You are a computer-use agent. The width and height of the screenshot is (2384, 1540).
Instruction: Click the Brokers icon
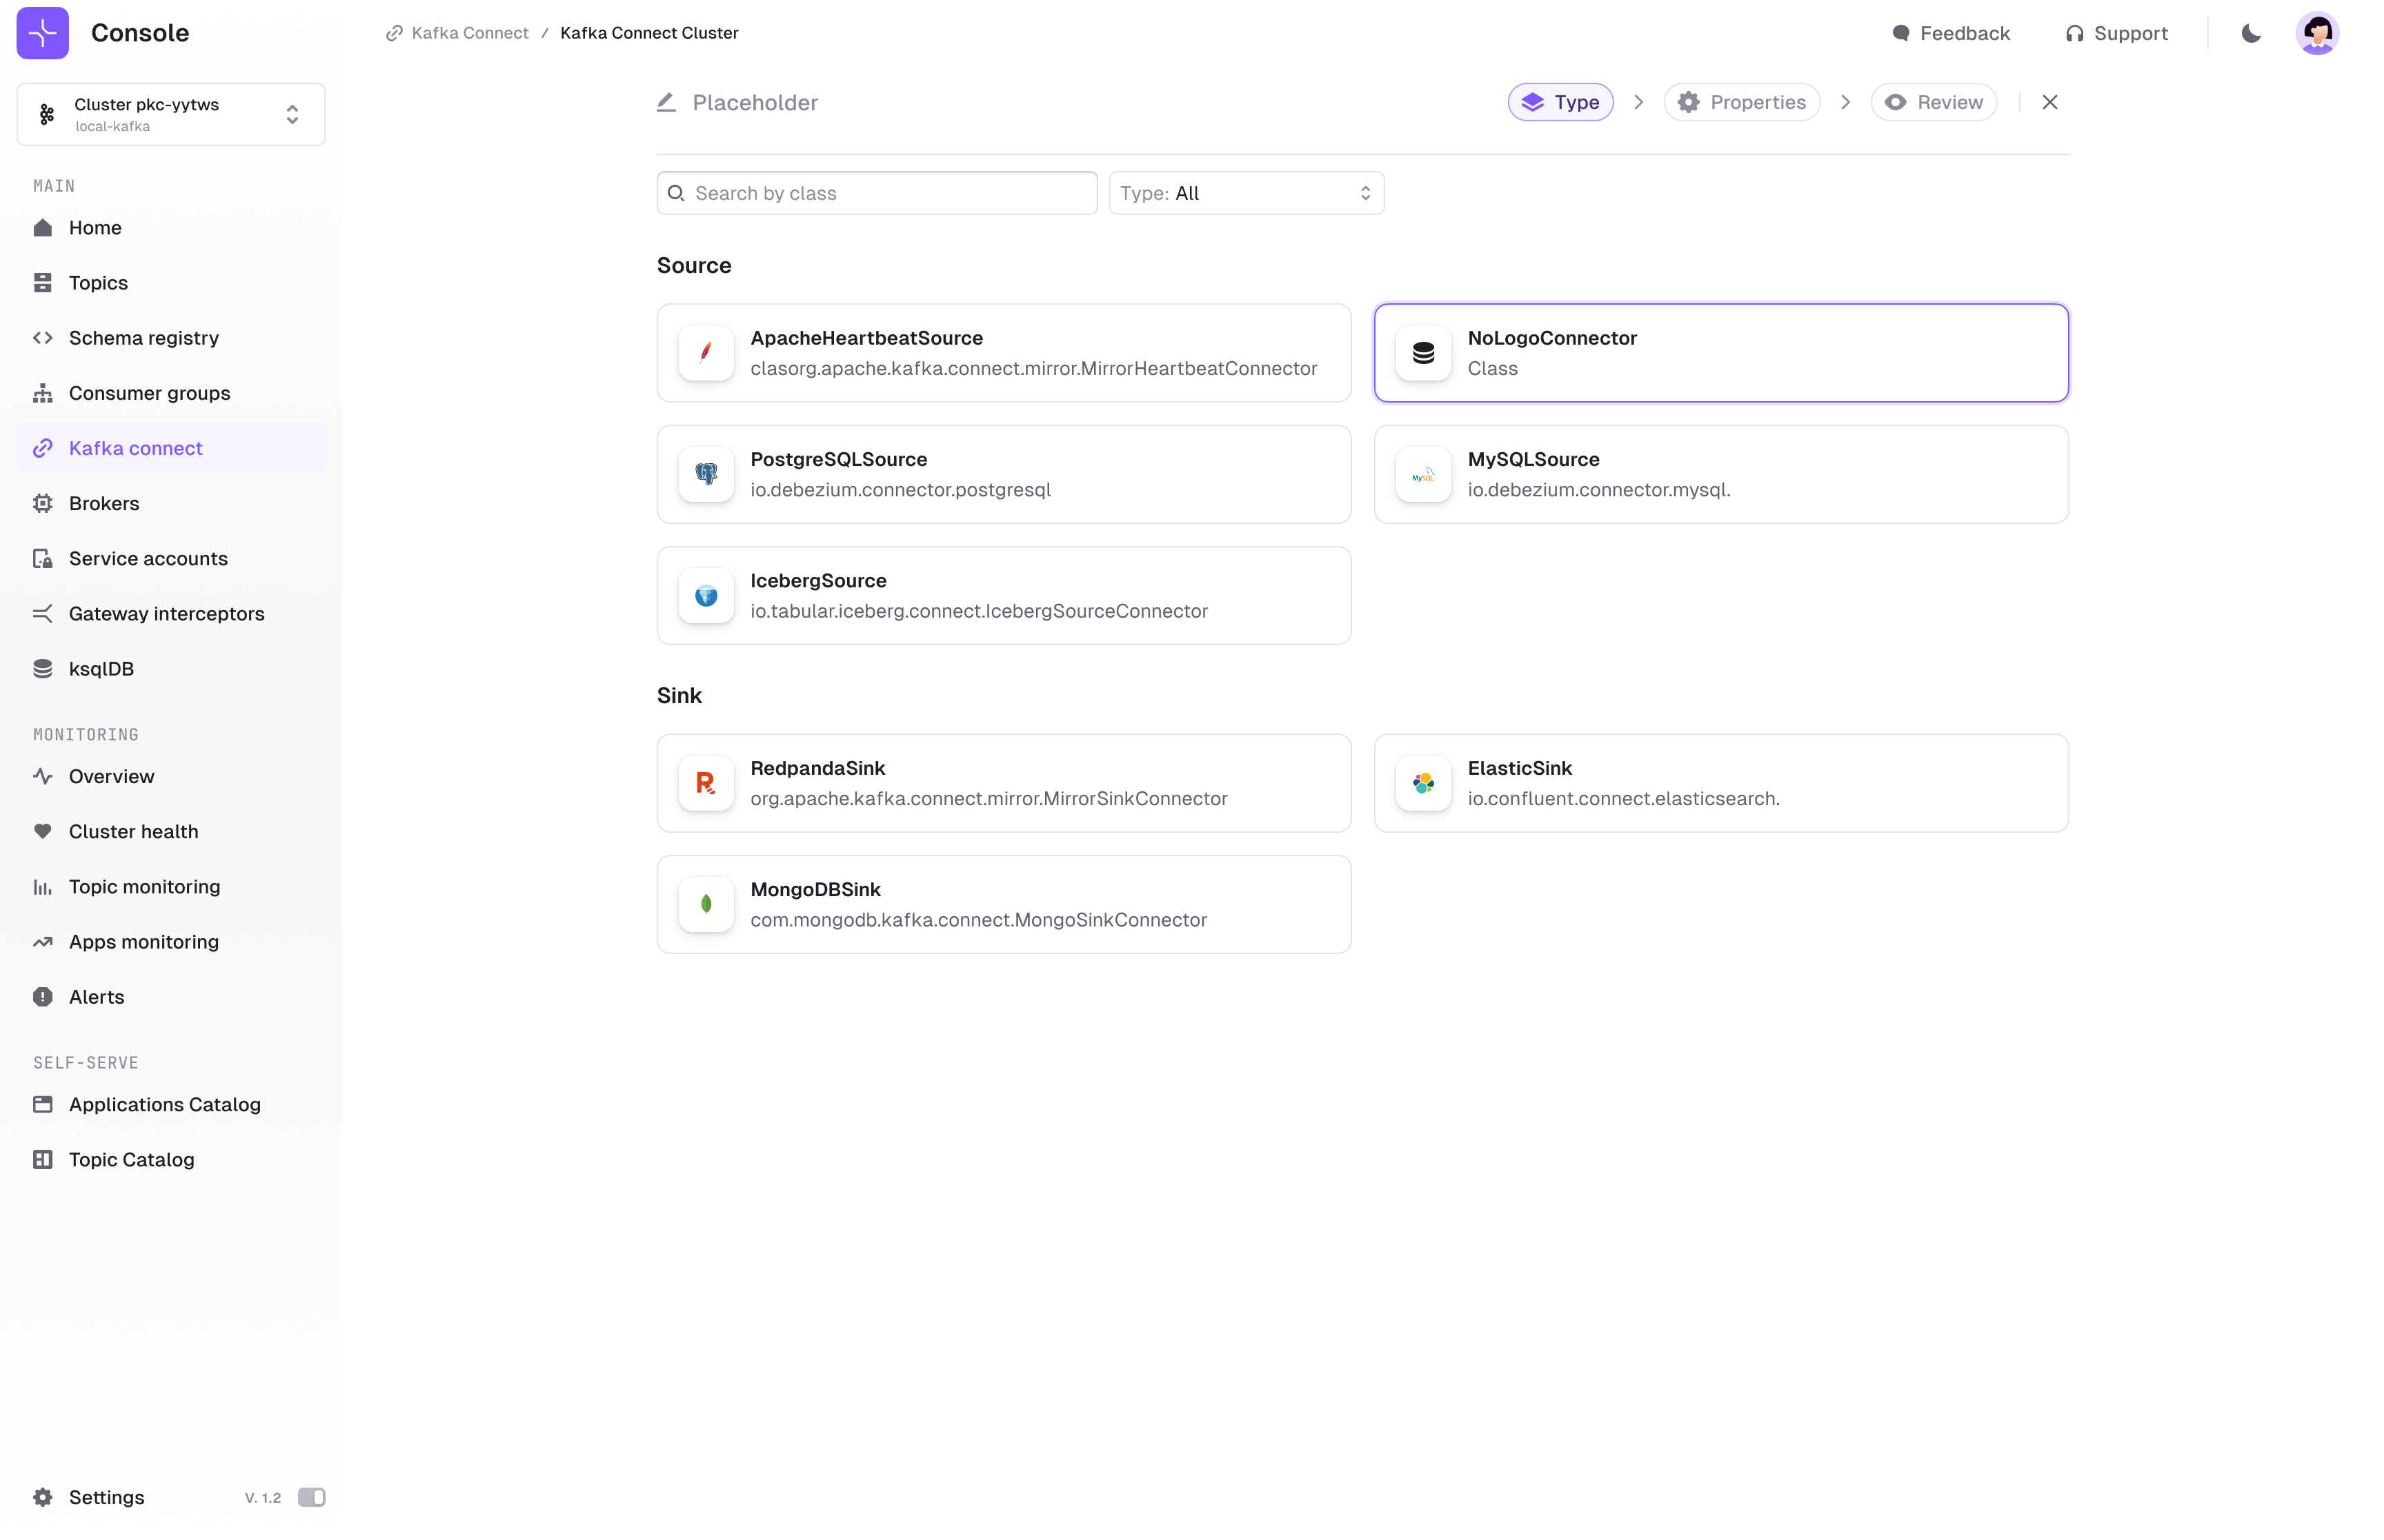tap(41, 503)
